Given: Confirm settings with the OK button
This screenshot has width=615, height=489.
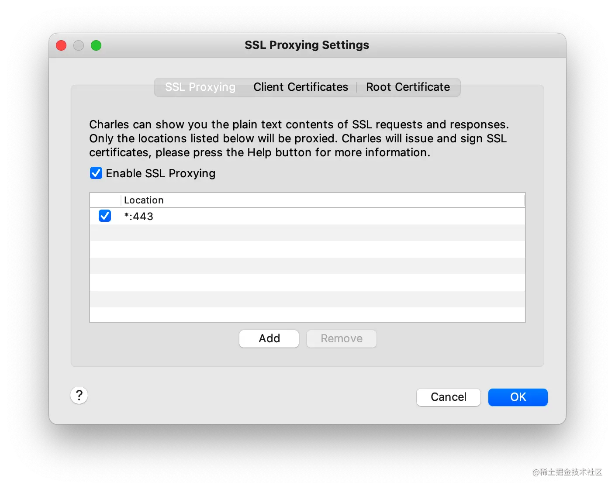Looking at the screenshot, I should (x=518, y=397).
